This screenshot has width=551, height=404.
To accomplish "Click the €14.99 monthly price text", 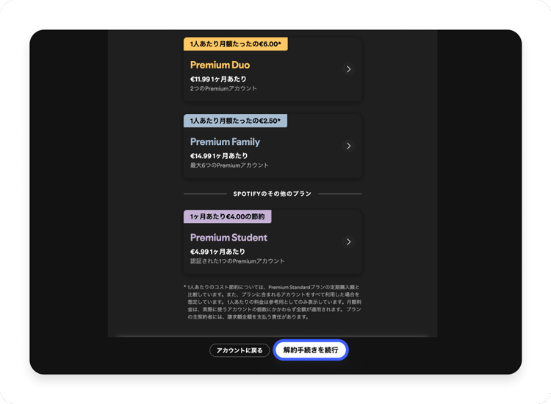I will click(x=219, y=156).
